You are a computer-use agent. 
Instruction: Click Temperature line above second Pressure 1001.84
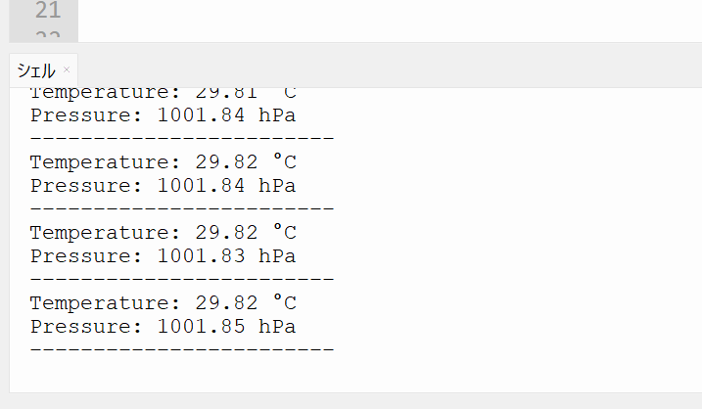pos(163,162)
